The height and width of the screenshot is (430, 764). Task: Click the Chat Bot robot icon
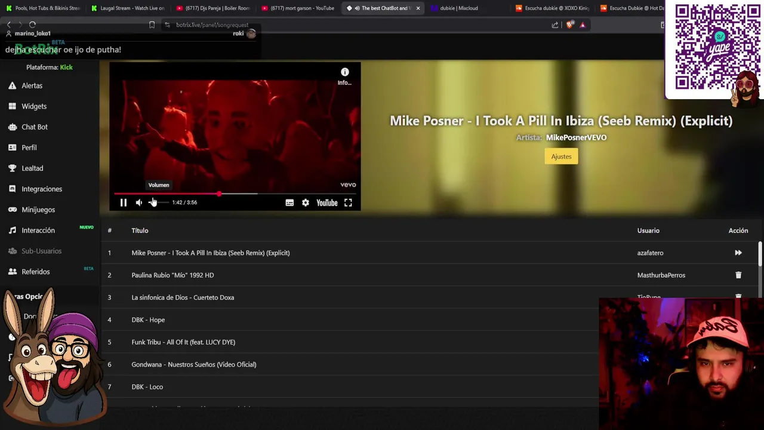12,127
